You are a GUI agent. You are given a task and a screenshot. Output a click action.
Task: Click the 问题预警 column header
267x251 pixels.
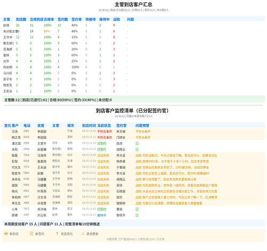[x=143, y=126]
